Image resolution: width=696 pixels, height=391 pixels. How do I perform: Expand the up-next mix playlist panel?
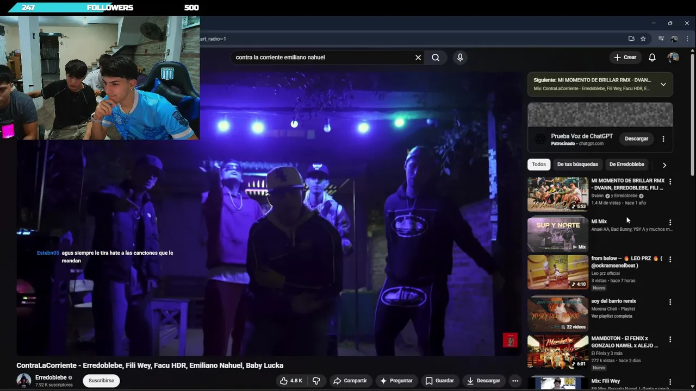coord(663,84)
